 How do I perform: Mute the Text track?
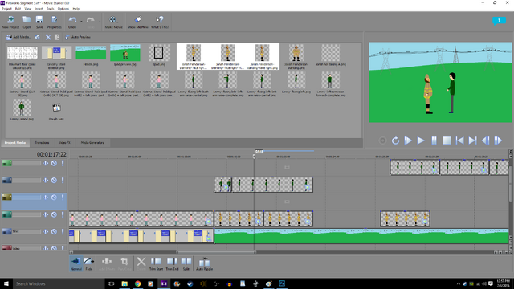(x=54, y=231)
